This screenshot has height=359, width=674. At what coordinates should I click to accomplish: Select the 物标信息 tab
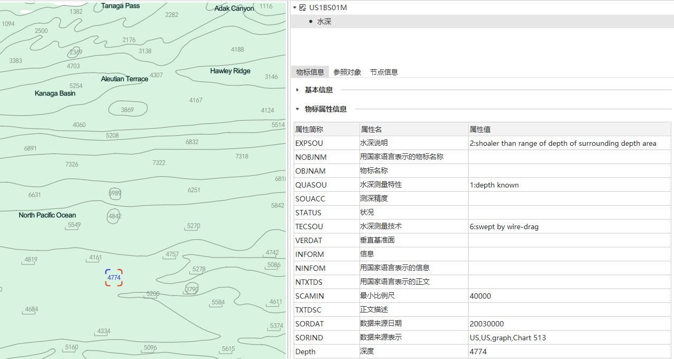pos(310,72)
